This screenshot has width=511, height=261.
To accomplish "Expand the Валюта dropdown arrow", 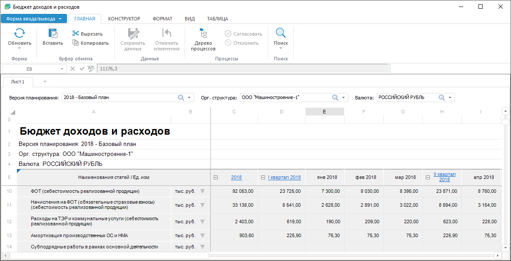I will [x=450, y=98].
